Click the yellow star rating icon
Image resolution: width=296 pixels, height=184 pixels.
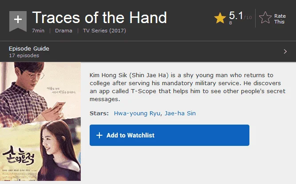click(x=220, y=18)
